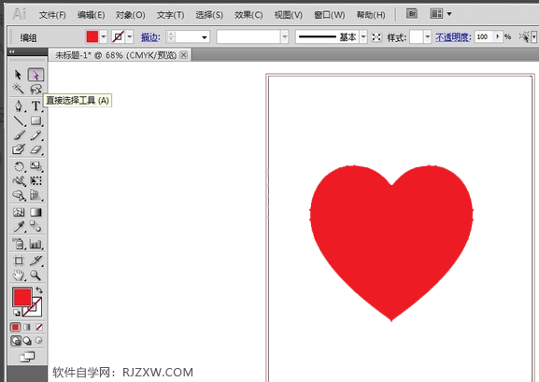Open the 对象(O) menu
Viewport: 539px width, 382px height.
pyautogui.click(x=130, y=15)
